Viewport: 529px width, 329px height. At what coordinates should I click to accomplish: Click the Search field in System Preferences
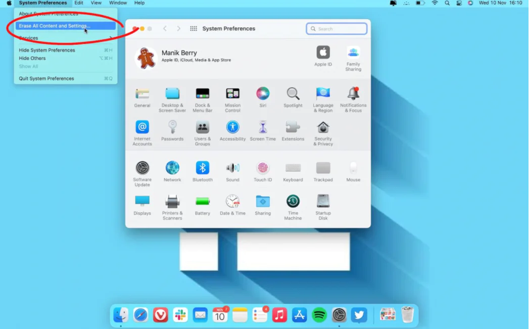(x=336, y=28)
